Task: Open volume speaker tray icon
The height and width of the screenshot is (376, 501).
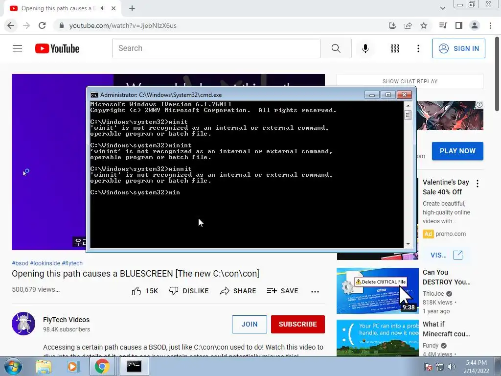Action: [452, 367]
